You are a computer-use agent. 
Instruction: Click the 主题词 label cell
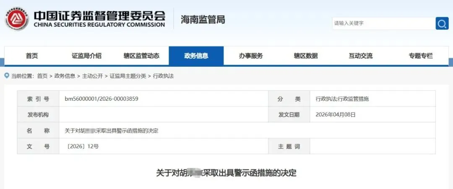pyautogui.click(x=289, y=147)
